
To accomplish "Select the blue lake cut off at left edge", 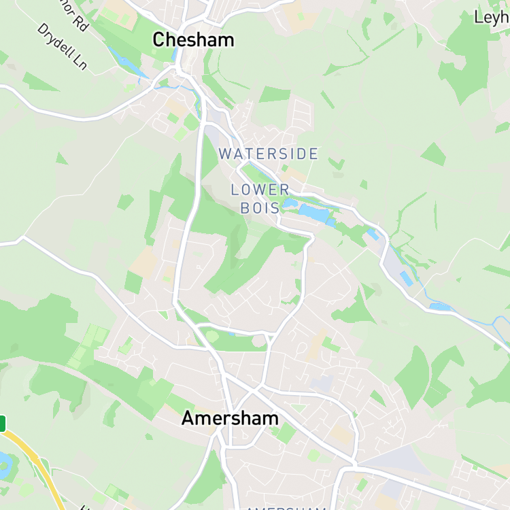I will tap(5, 465).
